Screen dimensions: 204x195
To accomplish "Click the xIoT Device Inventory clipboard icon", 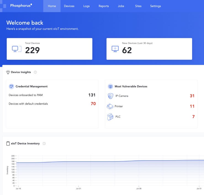I will point(8,144).
